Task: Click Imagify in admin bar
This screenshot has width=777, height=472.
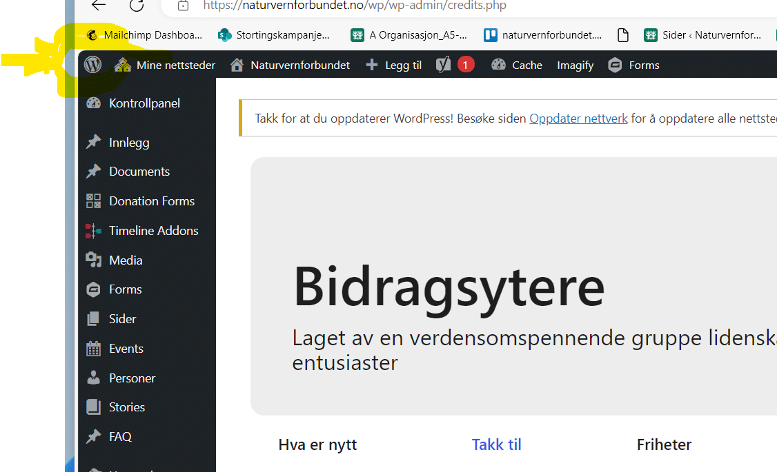Action: pyautogui.click(x=575, y=65)
